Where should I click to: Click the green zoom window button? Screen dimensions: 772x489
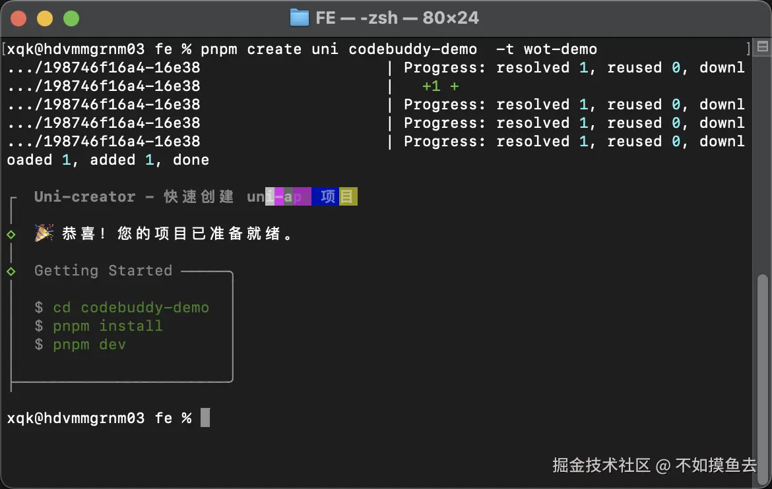71,18
